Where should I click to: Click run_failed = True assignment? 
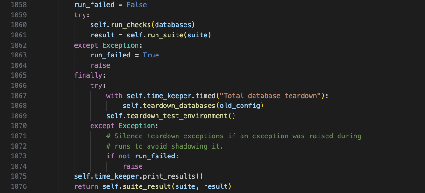click(x=125, y=55)
